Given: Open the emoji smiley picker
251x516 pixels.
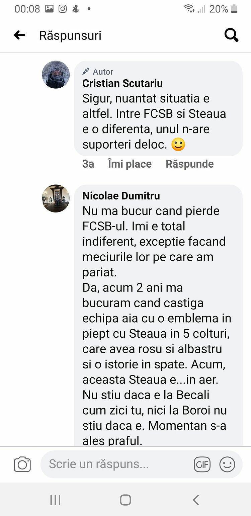Looking at the screenshot, I should coord(227,464).
